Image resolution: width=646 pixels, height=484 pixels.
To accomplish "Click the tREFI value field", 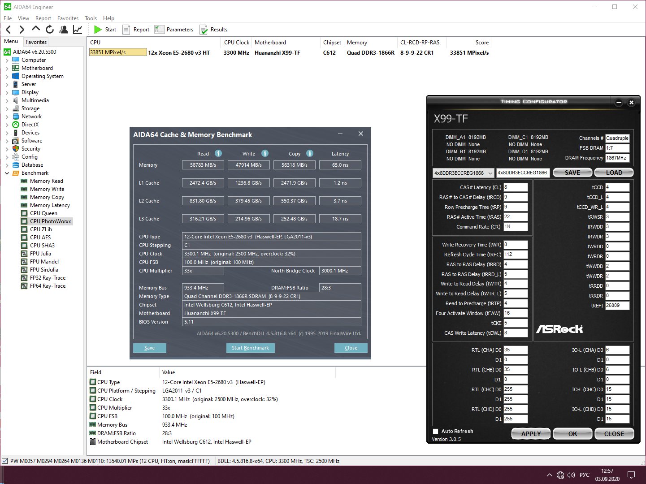I will [617, 306].
